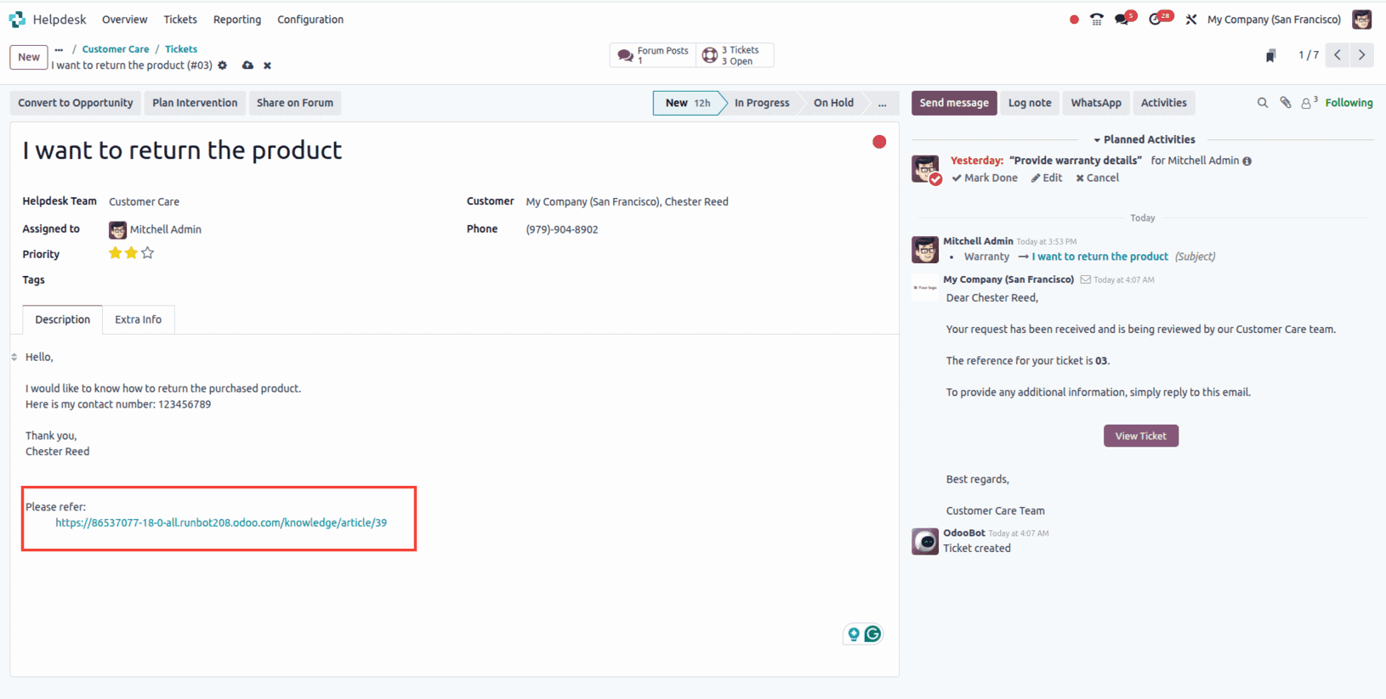Click Share on Forum

pos(295,103)
